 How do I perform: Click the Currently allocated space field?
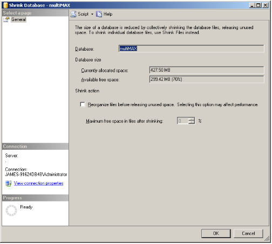pos(207,70)
